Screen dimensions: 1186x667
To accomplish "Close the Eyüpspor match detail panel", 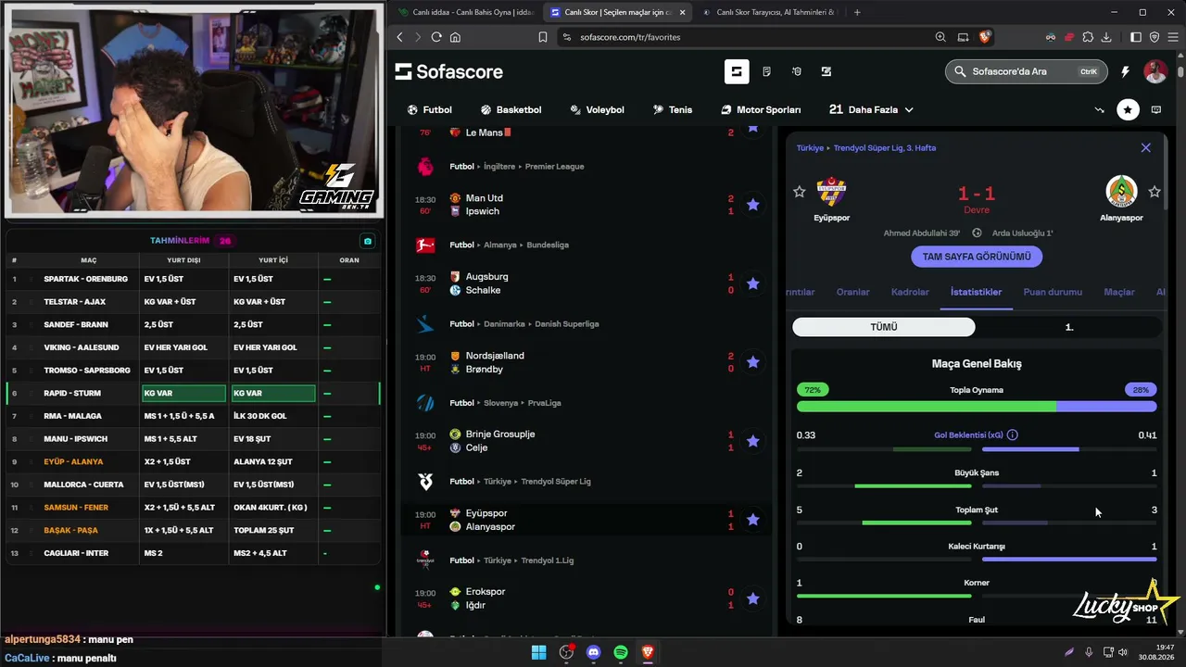I will tap(1146, 148).
